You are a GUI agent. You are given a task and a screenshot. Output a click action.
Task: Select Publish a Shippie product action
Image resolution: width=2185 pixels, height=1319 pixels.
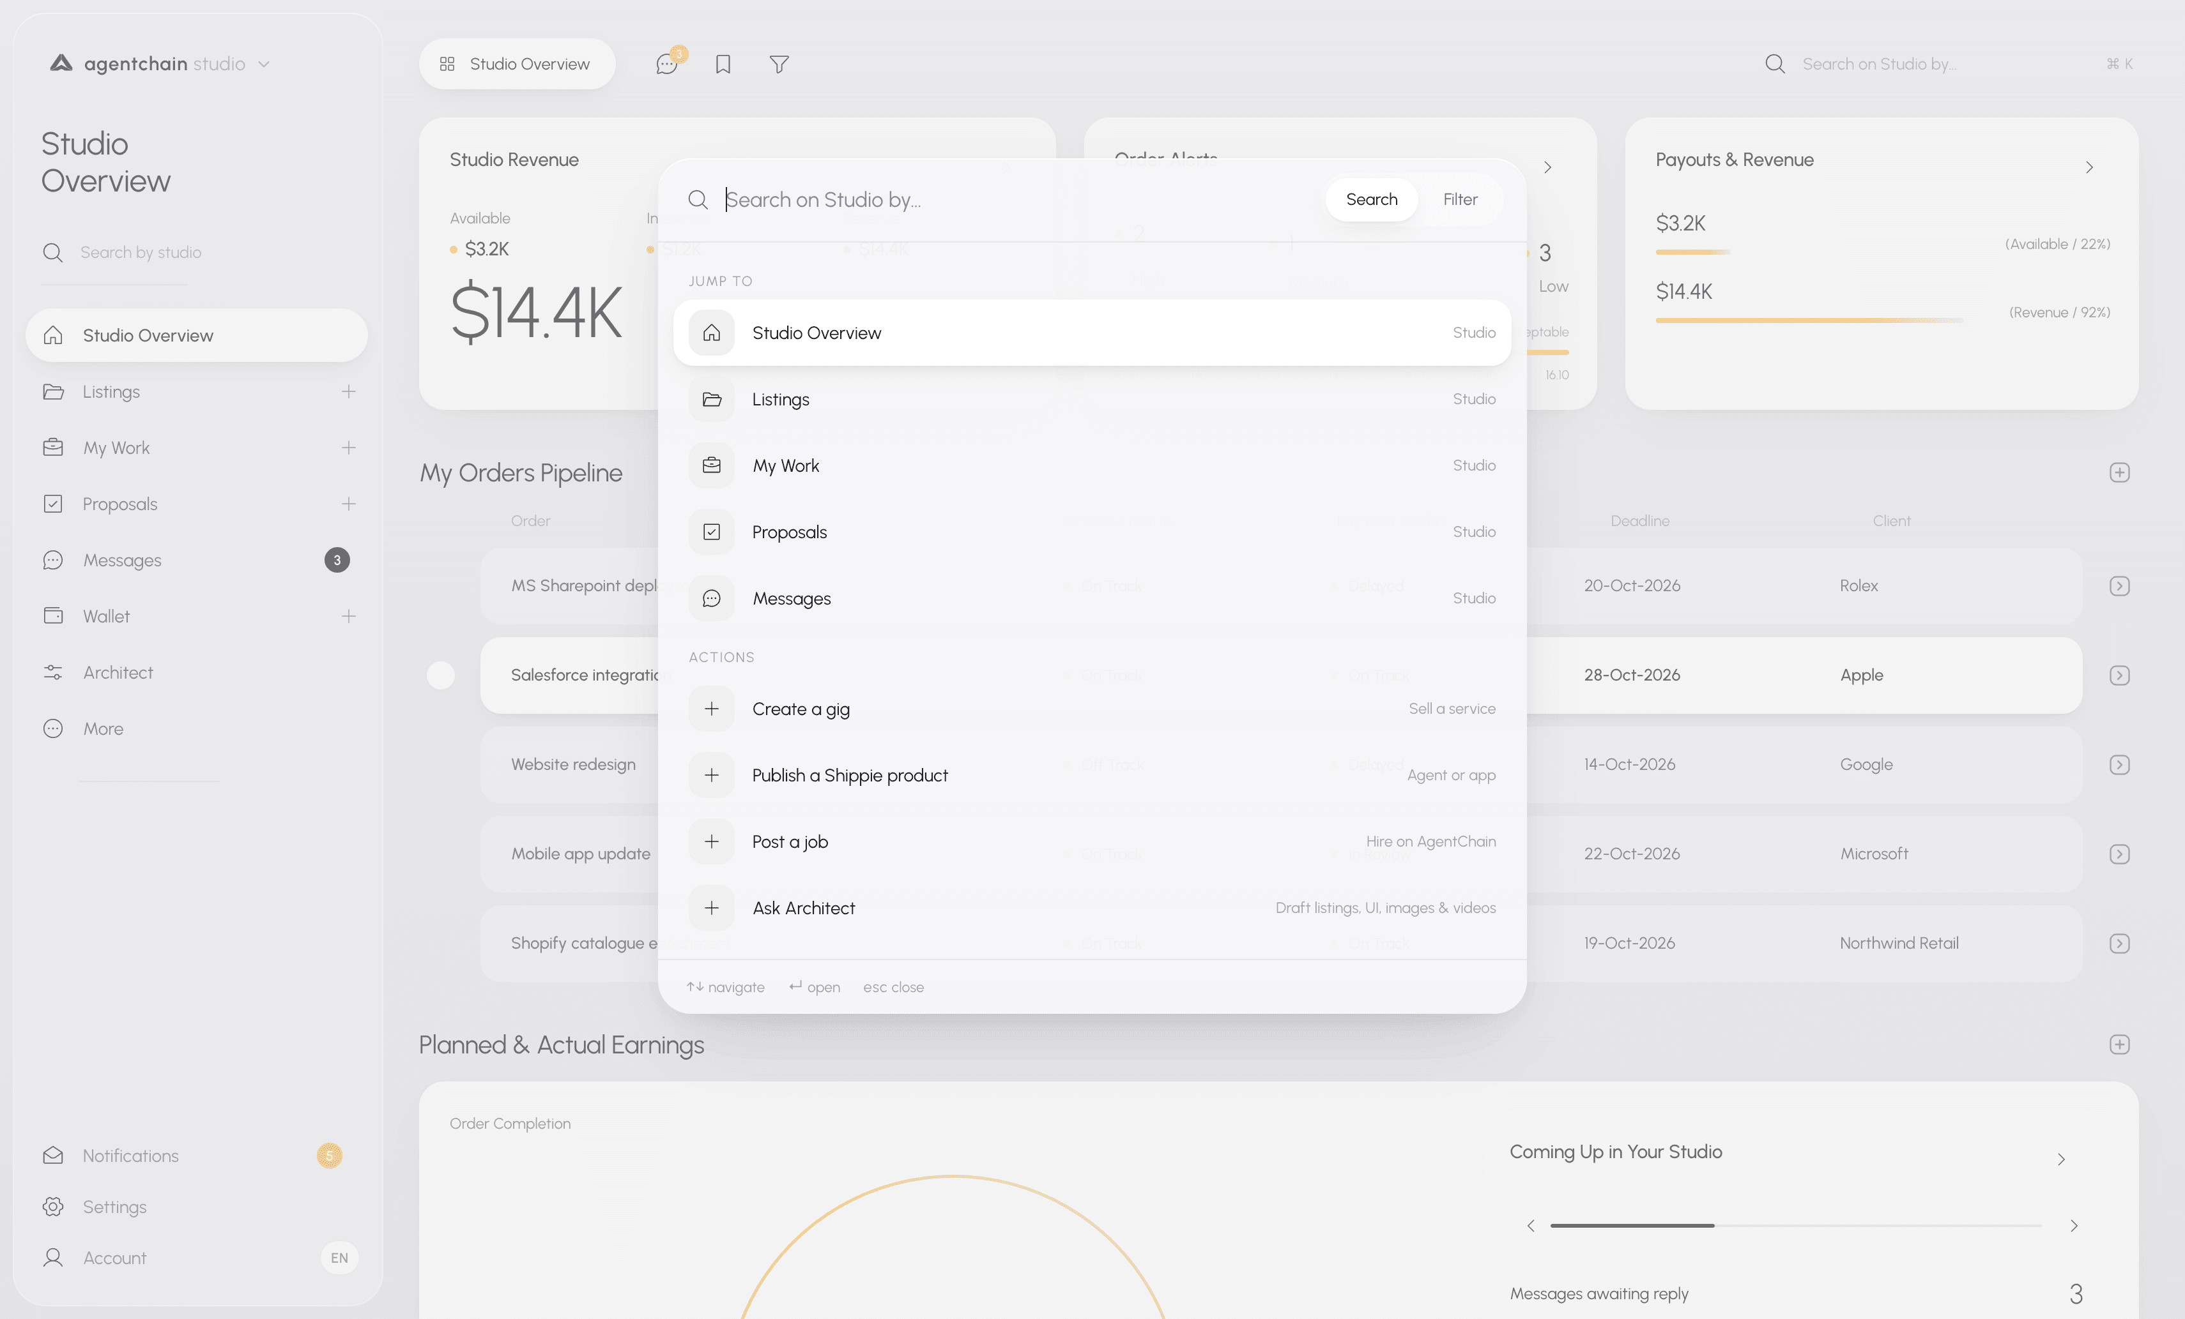[x=1092, y=774]
